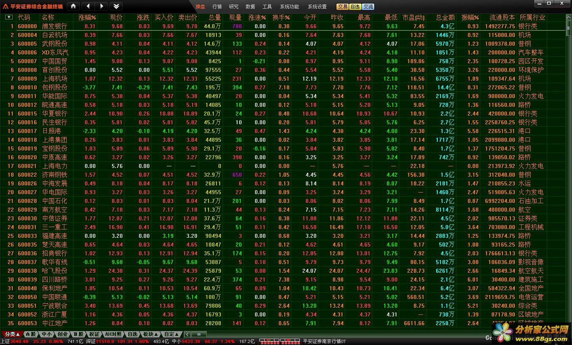
Task: Sort by the 所属行业 column header
Action: (x=532, y=17)
